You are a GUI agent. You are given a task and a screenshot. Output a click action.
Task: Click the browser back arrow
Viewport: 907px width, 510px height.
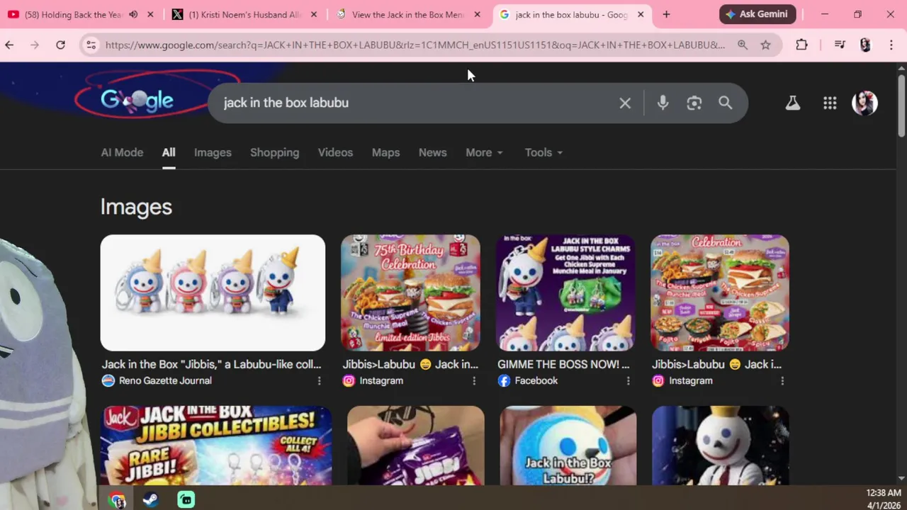(x=9, y=45)
